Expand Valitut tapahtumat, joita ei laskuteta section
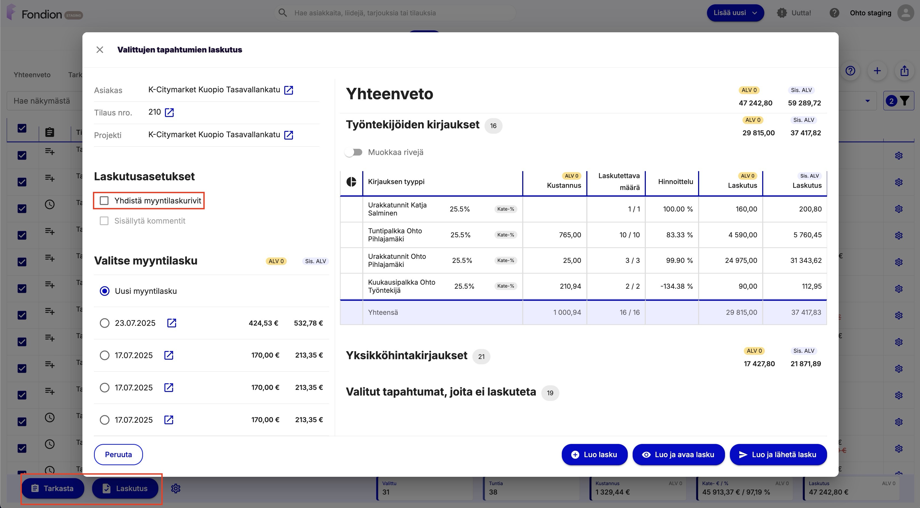 point(441,392)
